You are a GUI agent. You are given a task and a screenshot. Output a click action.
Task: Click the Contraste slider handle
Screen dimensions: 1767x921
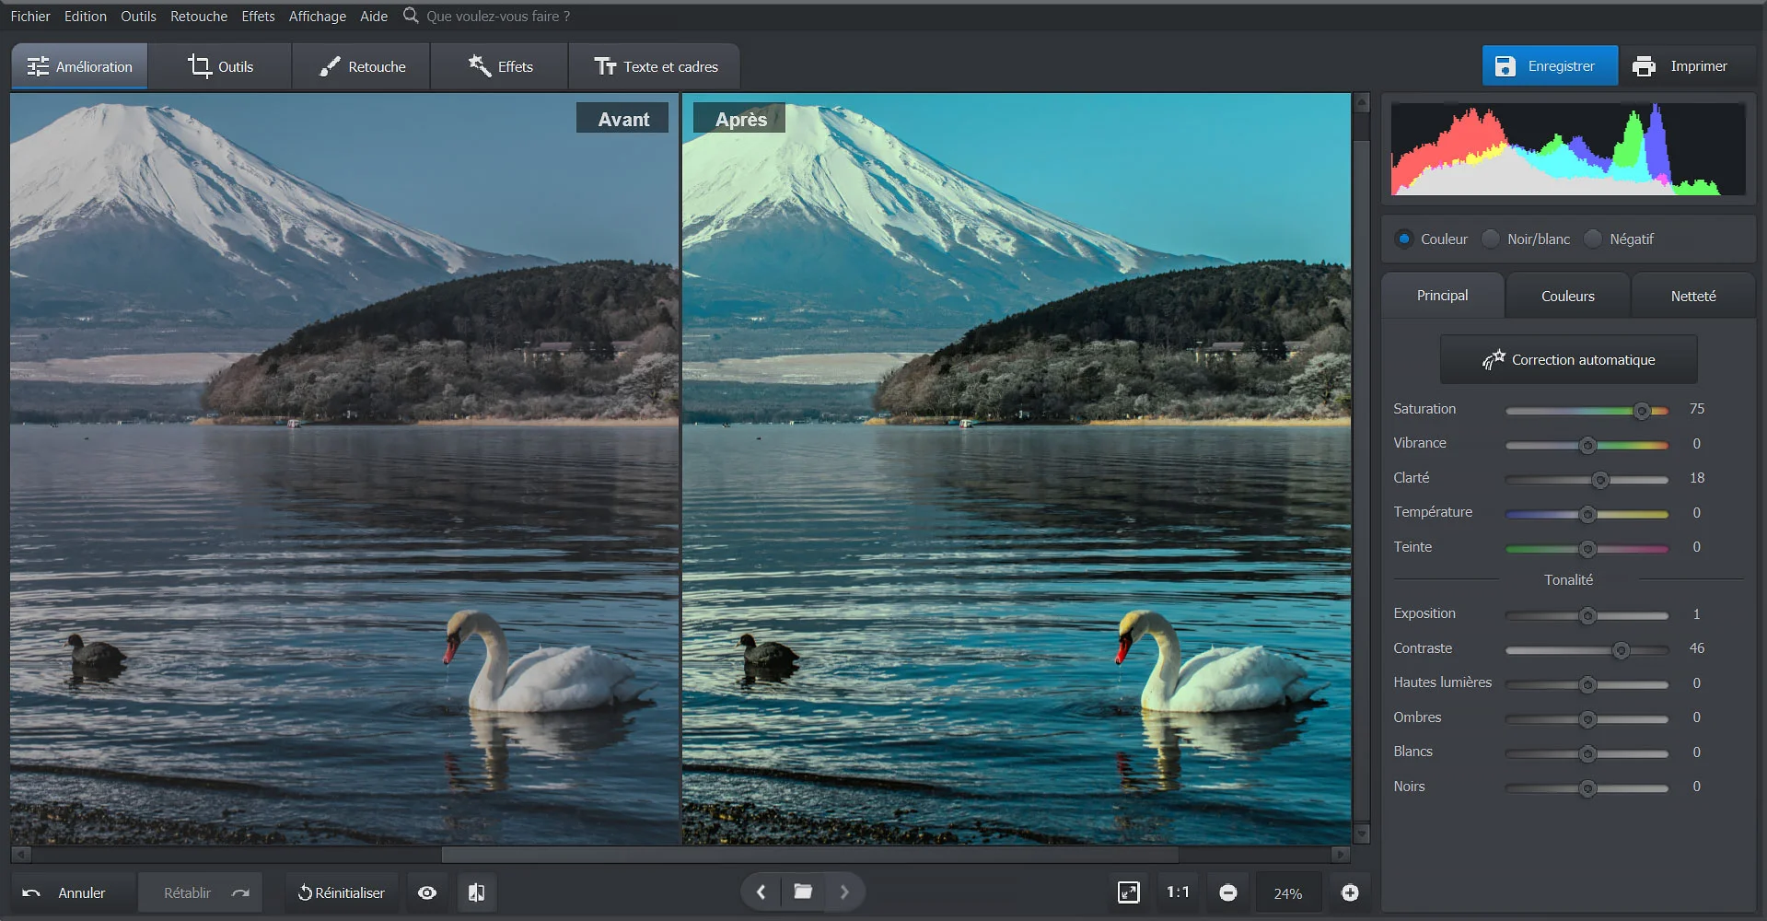pyautogui.click(x=1621, y=650)
